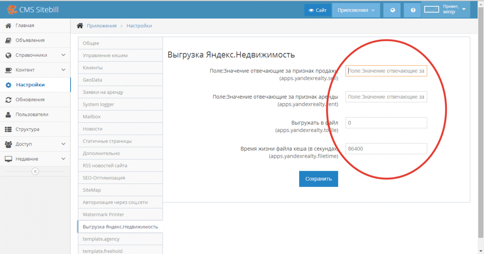
Task: Follow the Приложения breadcrumb link
Action: pos(101,26)
